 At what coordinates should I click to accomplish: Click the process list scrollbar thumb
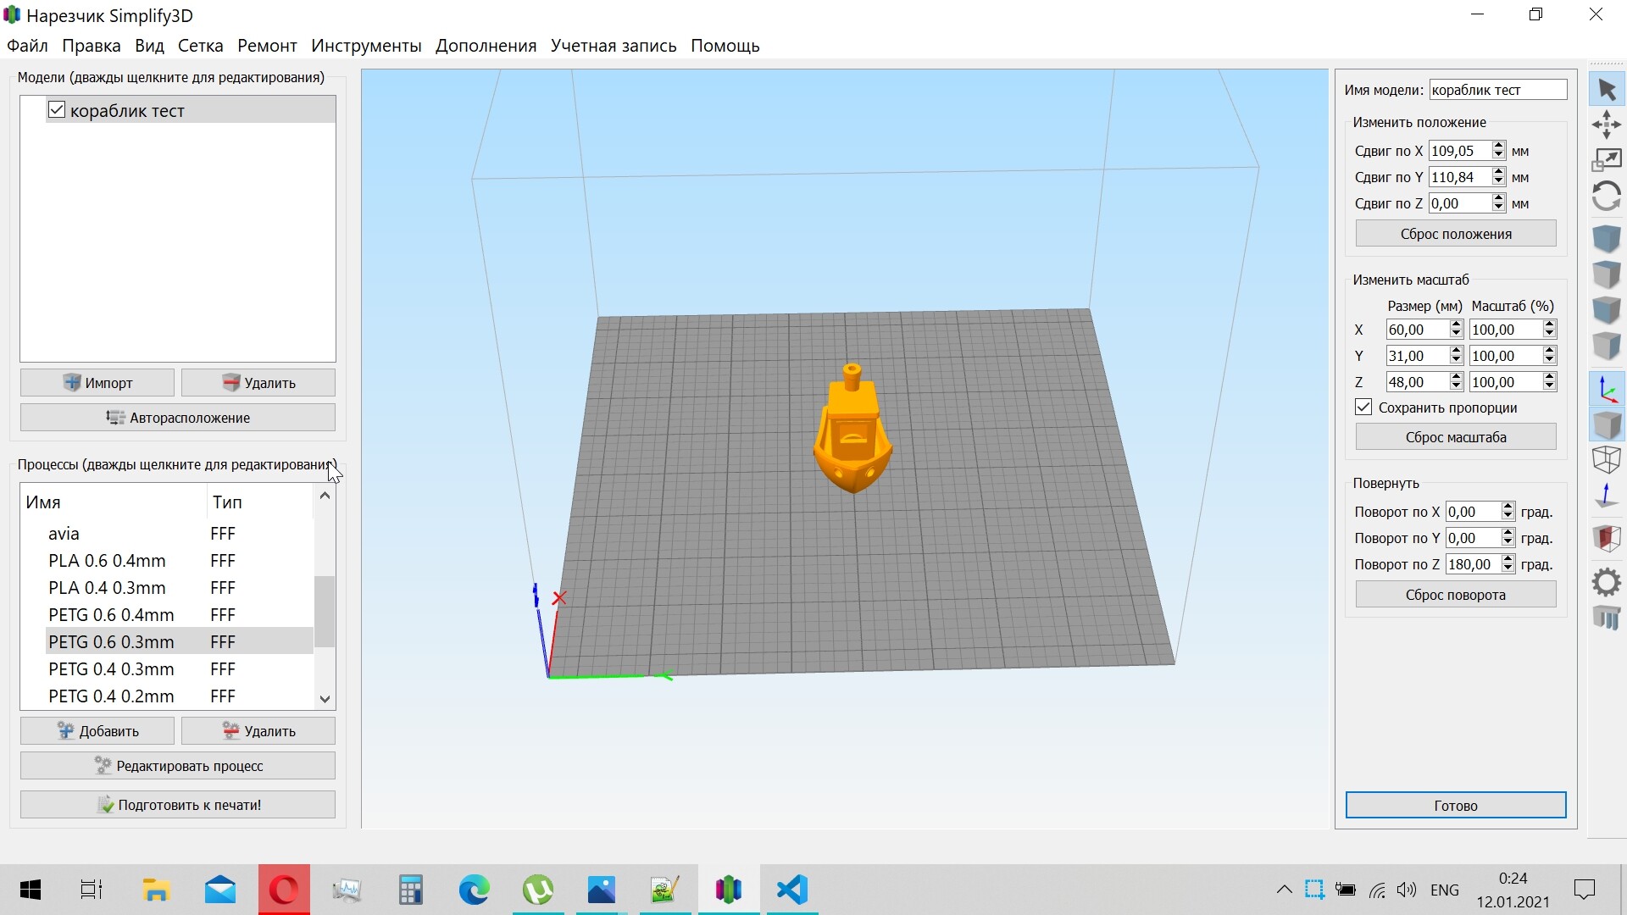pyautogui.click(x=325, y=612)
